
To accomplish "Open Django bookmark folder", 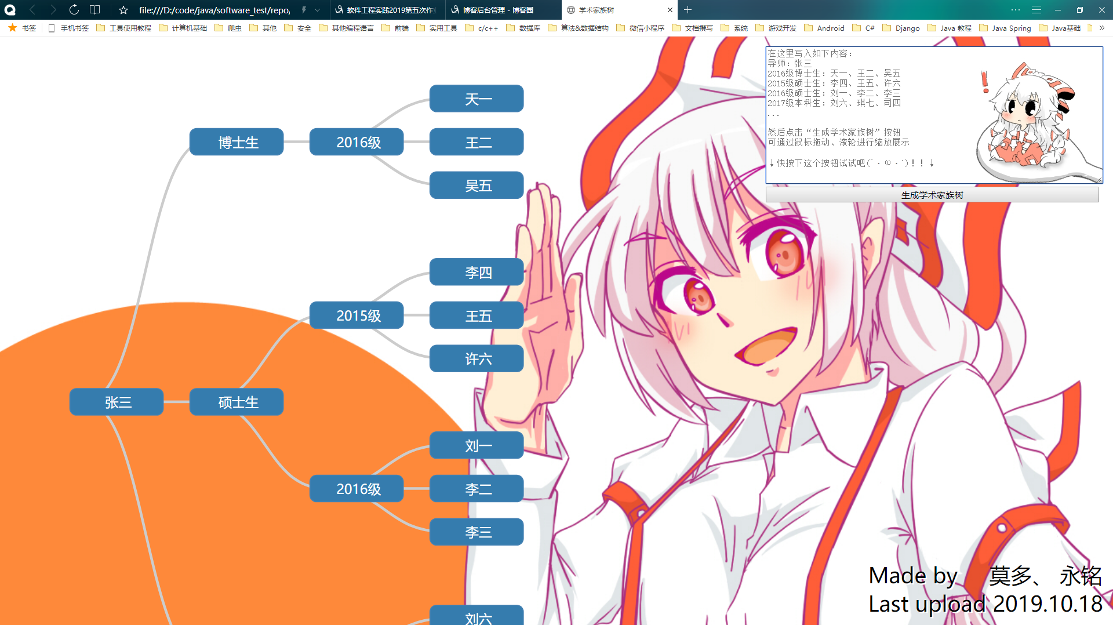I will (901, 28).
